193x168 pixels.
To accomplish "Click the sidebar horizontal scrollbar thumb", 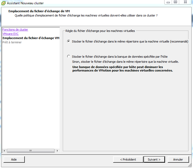I will click(x=31, y=151).
